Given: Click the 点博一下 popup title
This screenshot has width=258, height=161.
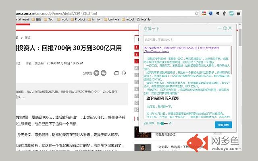Looking at the screenshot, I should [152, 29].
